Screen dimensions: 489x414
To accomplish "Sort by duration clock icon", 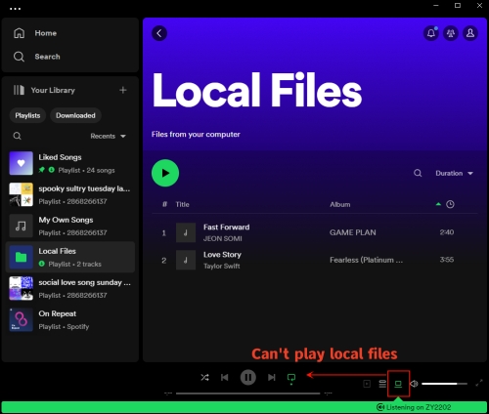I will pyautogui.click(x=450, y=204).
